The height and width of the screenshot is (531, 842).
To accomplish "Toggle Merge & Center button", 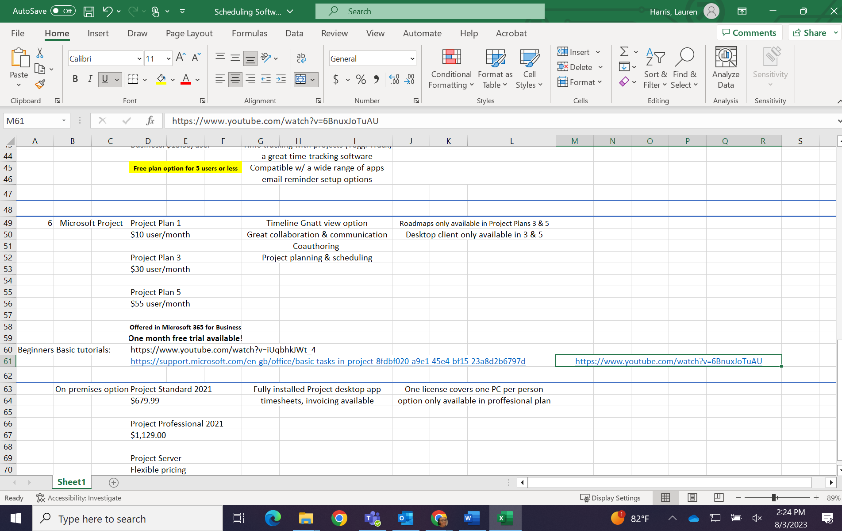I will pos(300,79).
